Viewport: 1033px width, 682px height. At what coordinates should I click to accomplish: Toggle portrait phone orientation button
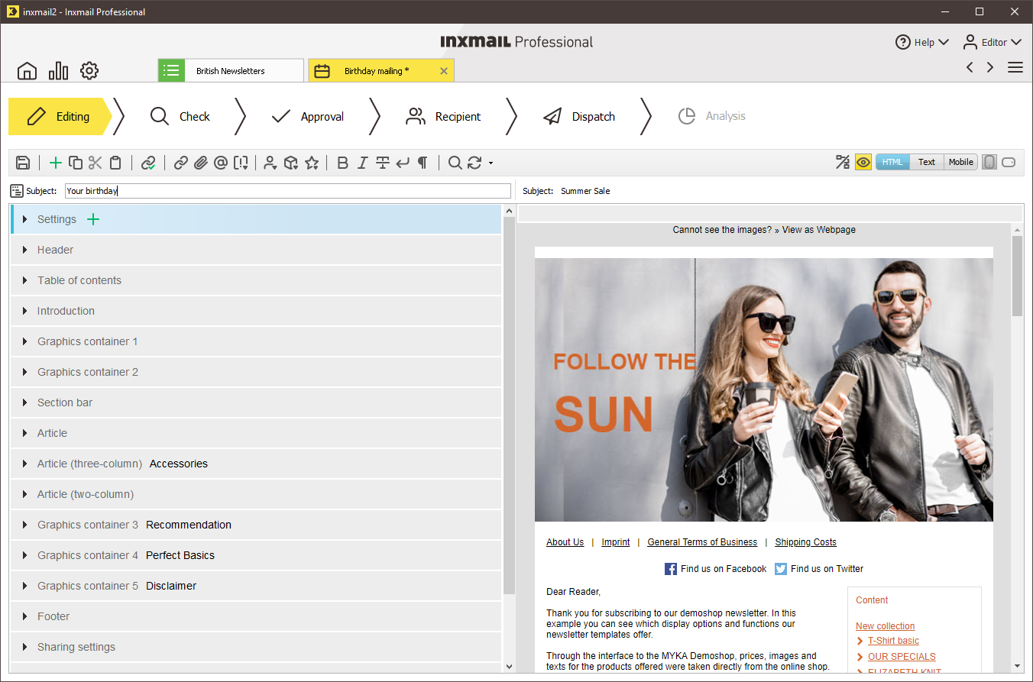989,162
